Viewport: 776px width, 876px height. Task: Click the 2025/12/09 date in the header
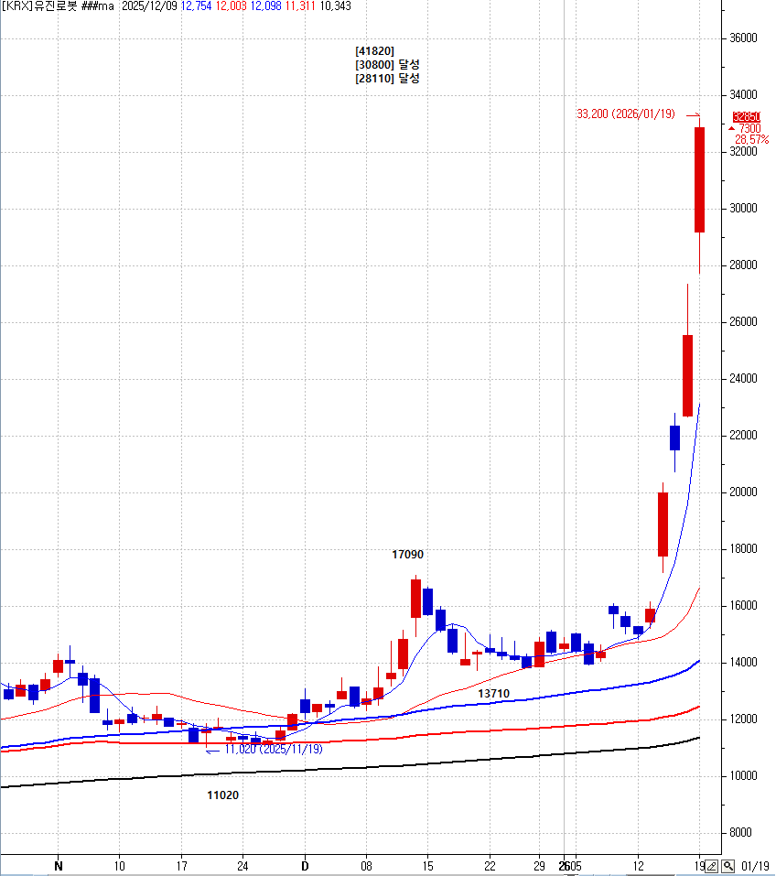click(x=150, y=6)
